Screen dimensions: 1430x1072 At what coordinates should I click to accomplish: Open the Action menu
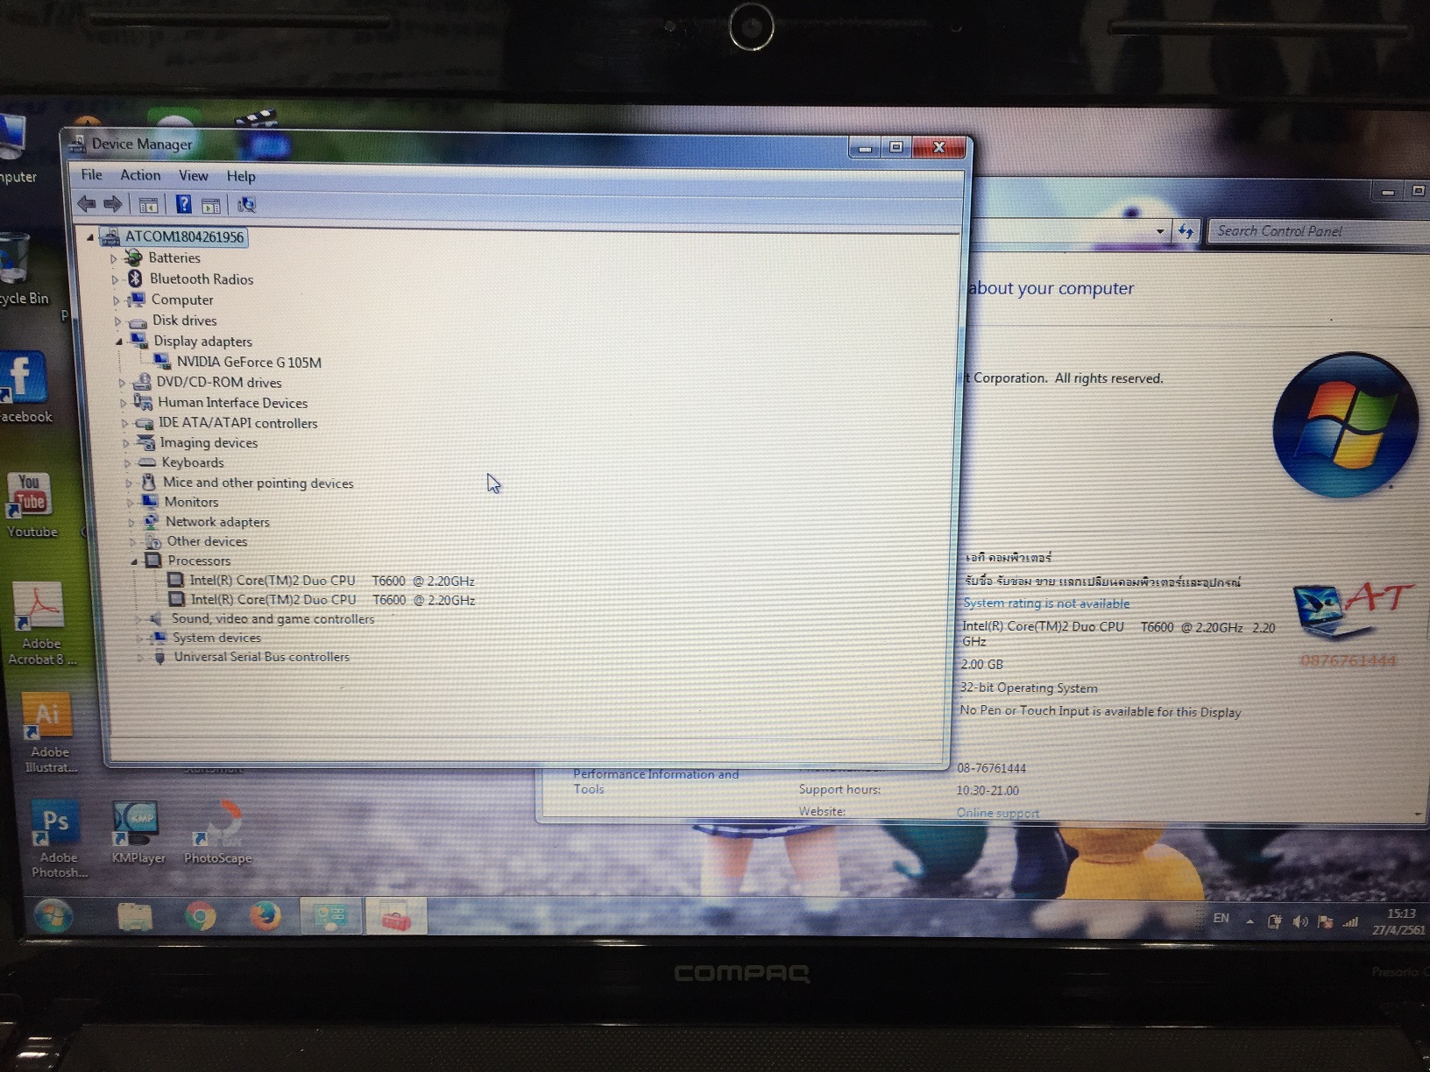[139, 175]
